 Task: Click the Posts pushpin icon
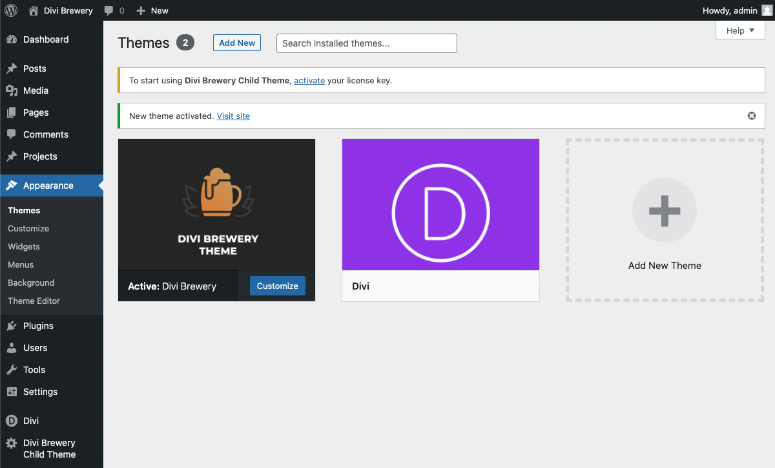(x=12, y=69)
